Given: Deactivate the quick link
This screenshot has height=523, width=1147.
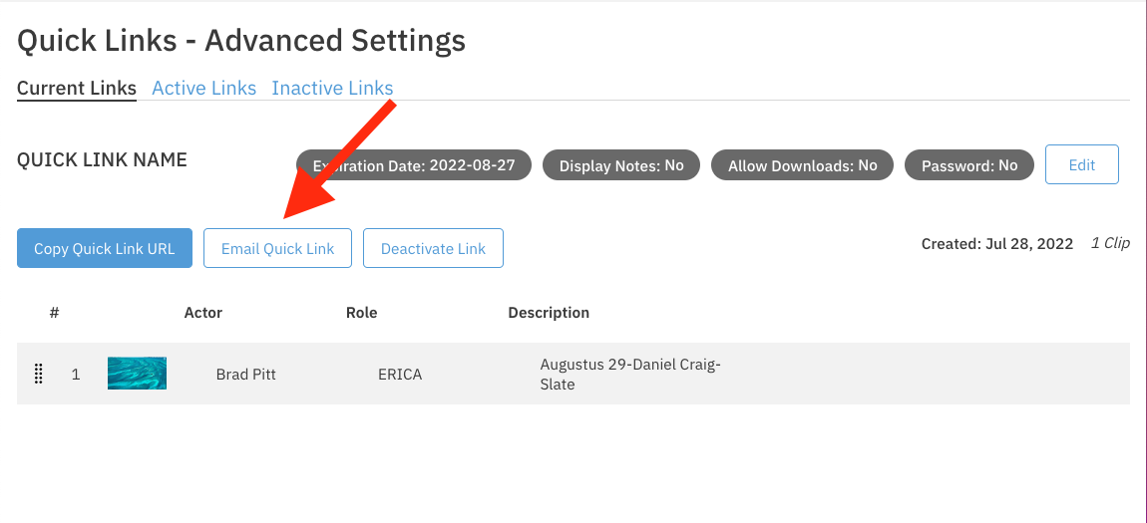Looking at the screenshot, I should [x=433, y=248].
